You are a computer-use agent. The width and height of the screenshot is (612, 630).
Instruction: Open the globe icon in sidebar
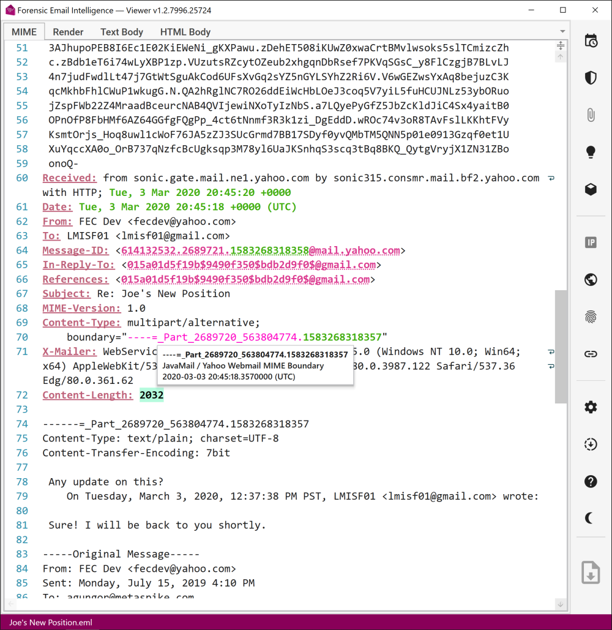[591, 280]
